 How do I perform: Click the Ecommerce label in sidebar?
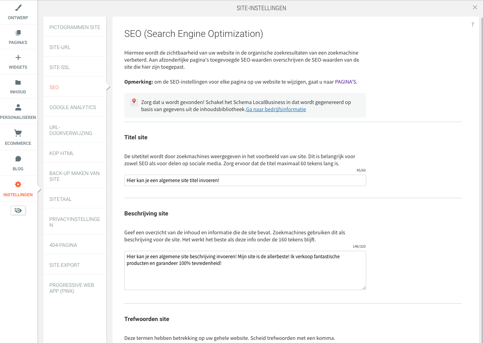coord(18,144)
